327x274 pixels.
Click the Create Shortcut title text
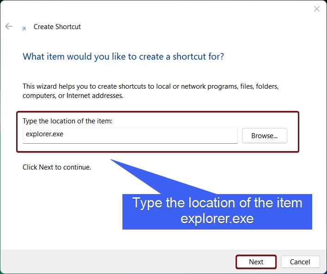point(57,27)
